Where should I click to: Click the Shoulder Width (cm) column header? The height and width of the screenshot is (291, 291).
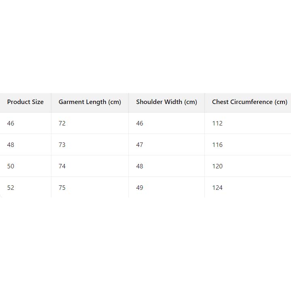166,102
